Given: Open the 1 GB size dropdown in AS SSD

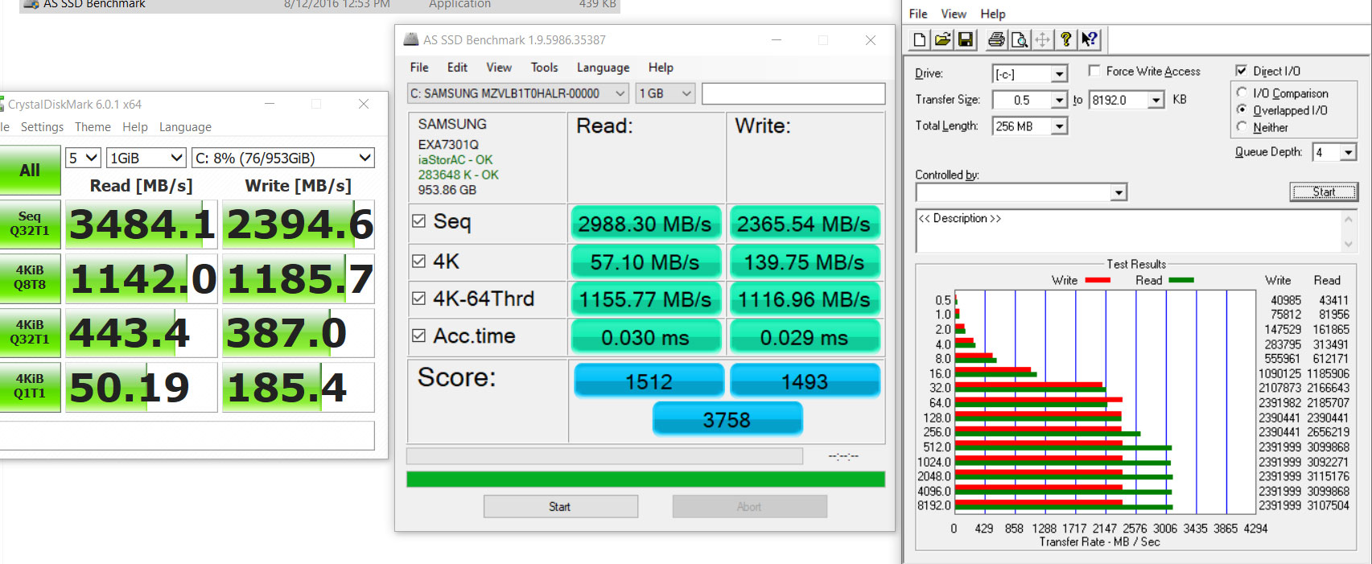Looking at the screenshot, I should point(665,93).
